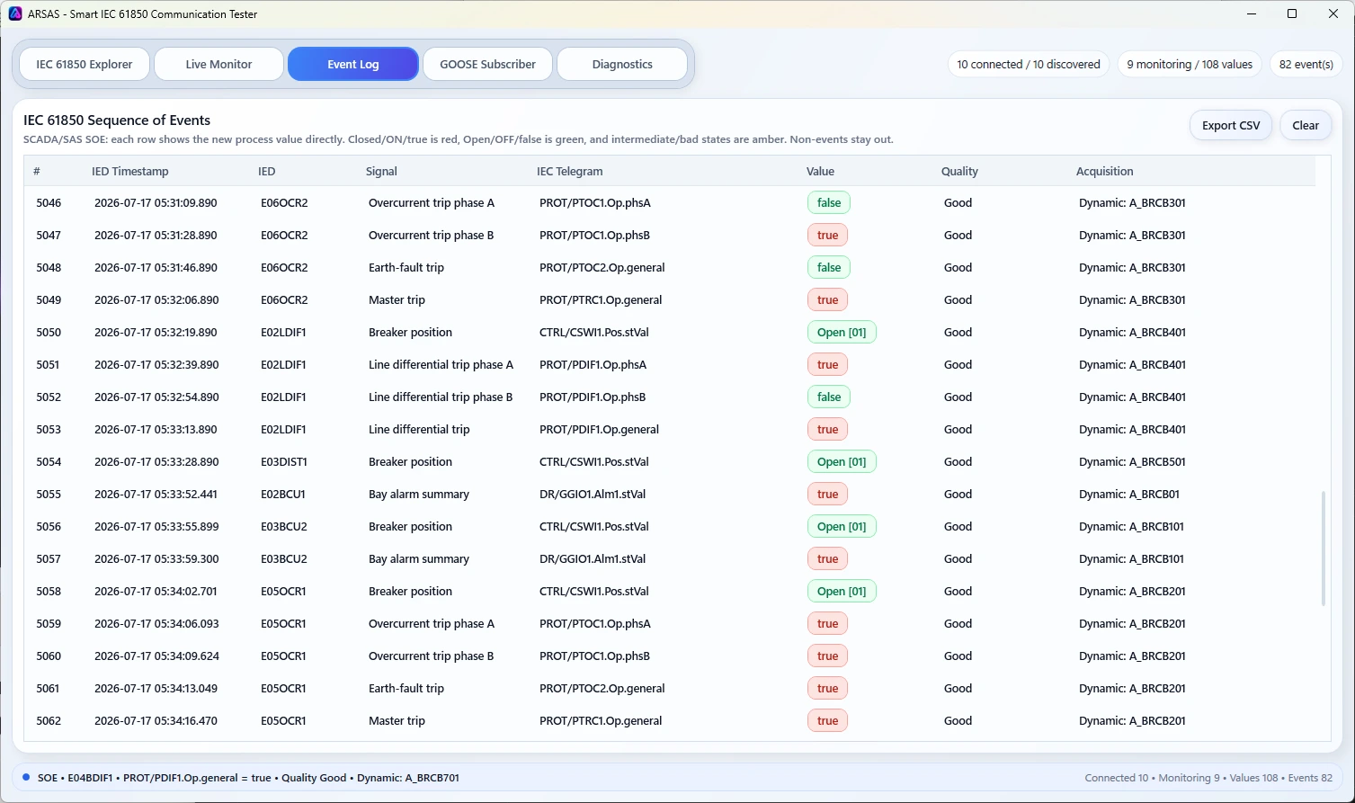Click 'Breaker position' in row 5058

click(x=410, y=591)
